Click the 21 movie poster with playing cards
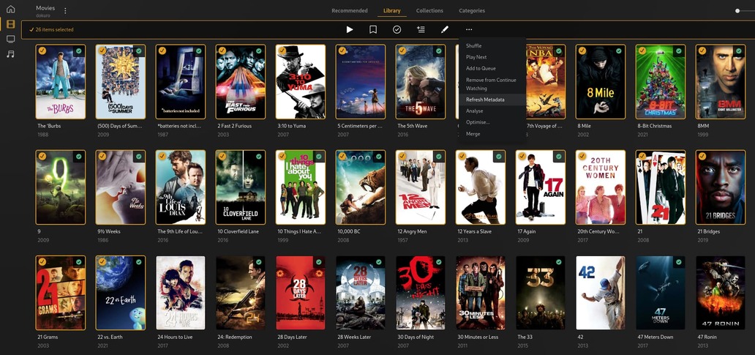 click(x=660, y=187)
